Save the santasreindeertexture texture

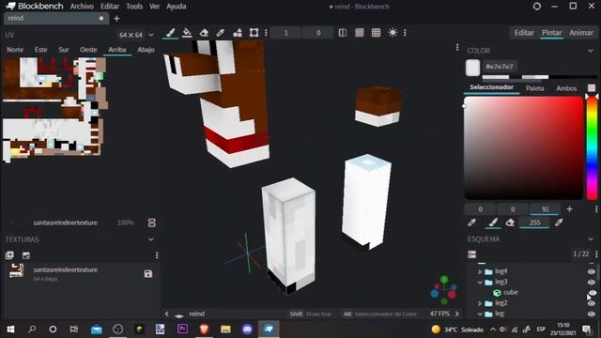tap(148, 273)
